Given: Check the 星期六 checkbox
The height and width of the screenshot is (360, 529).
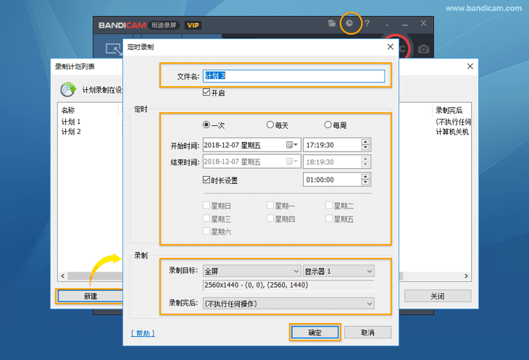Looking at the screenshot, I should 207,231.
